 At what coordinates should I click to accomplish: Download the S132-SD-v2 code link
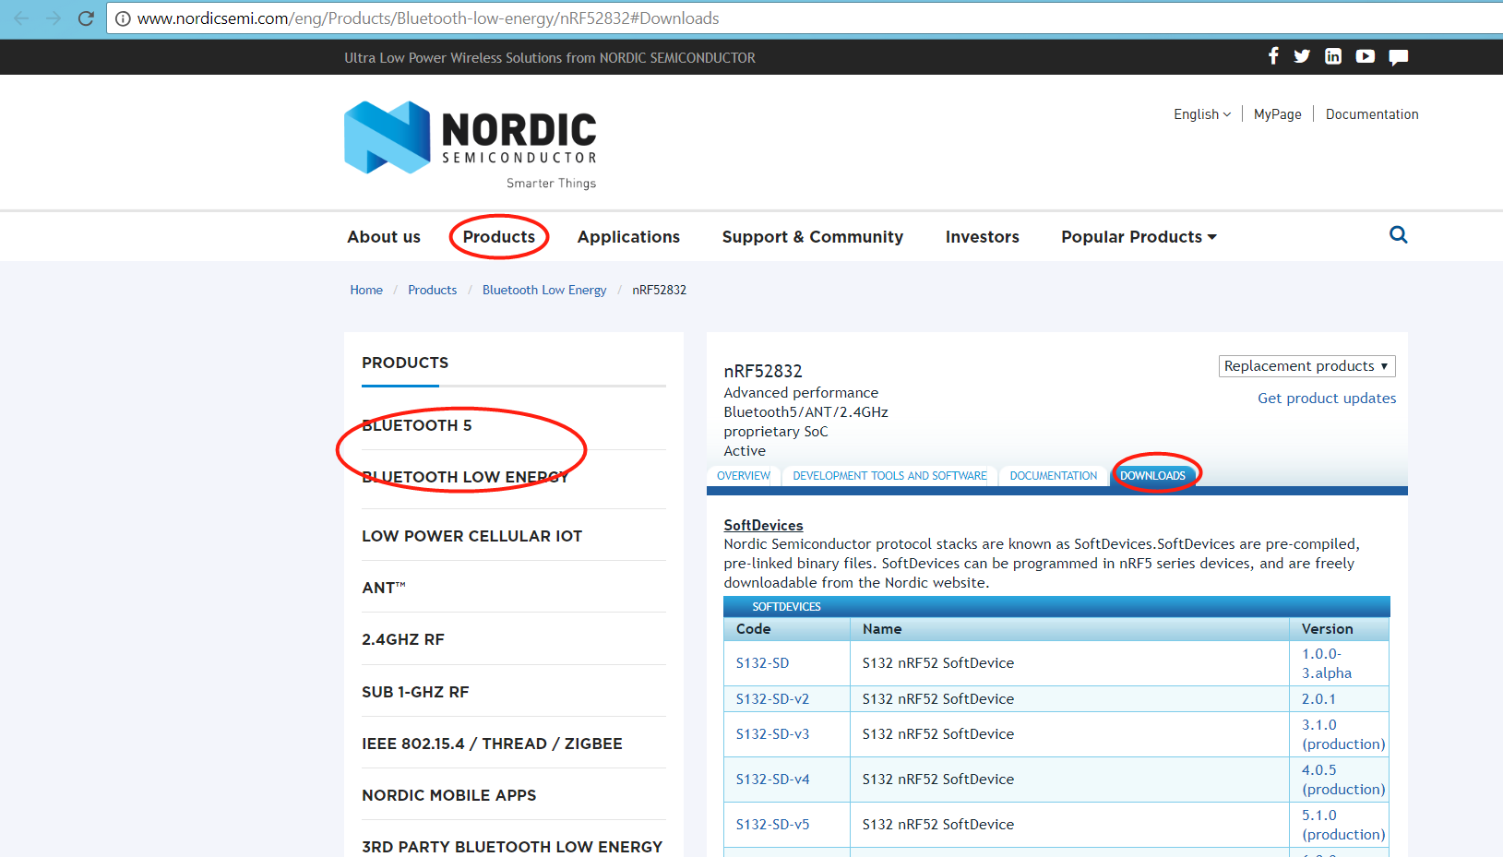point(773,699)
